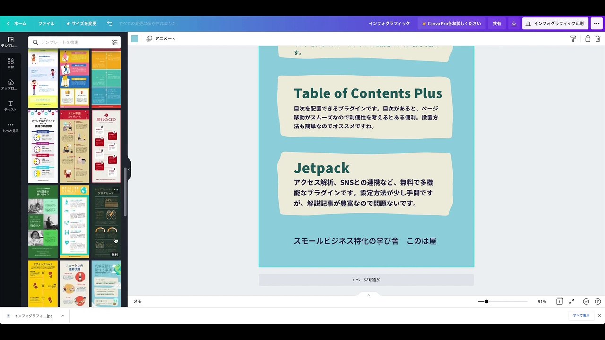The height and width of the screenshot is (340, 605).
Task: Open the help question mark icon
Action: pyautogui.click(x=598, y=301)
